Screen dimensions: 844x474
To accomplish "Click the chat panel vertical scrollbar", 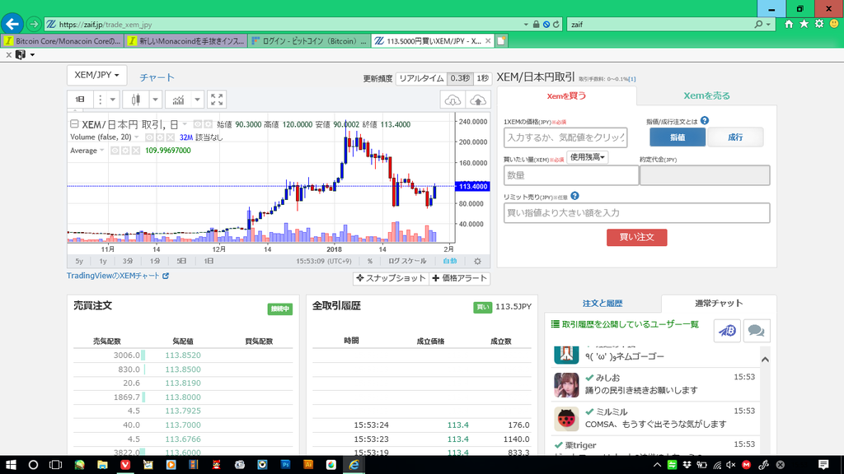I will pyautogui.click(x=765, y=395).
